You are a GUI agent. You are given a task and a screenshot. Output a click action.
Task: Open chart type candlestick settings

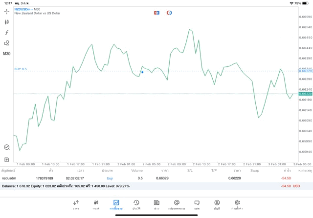click(x=7, y=22)
